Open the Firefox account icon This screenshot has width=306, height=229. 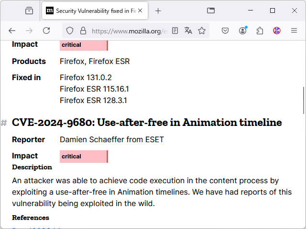[243, 31]
